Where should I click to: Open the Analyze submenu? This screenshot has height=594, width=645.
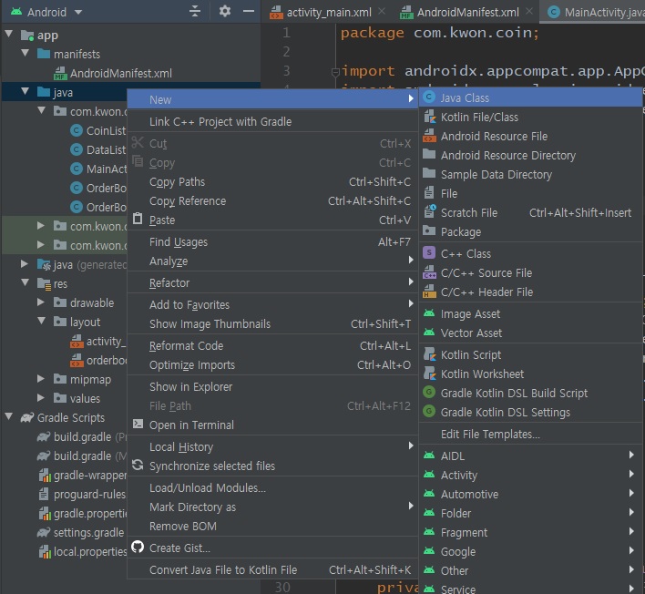pyautogui.click(x=272, y=261)
